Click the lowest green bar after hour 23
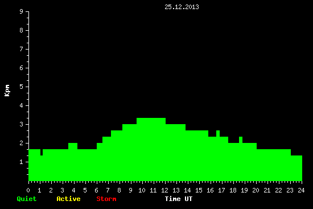Viewport: 313px width, 209px height. tap(296, 168)
